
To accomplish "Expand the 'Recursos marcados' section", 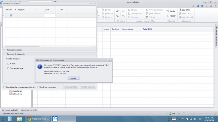I will pos(4,50).
